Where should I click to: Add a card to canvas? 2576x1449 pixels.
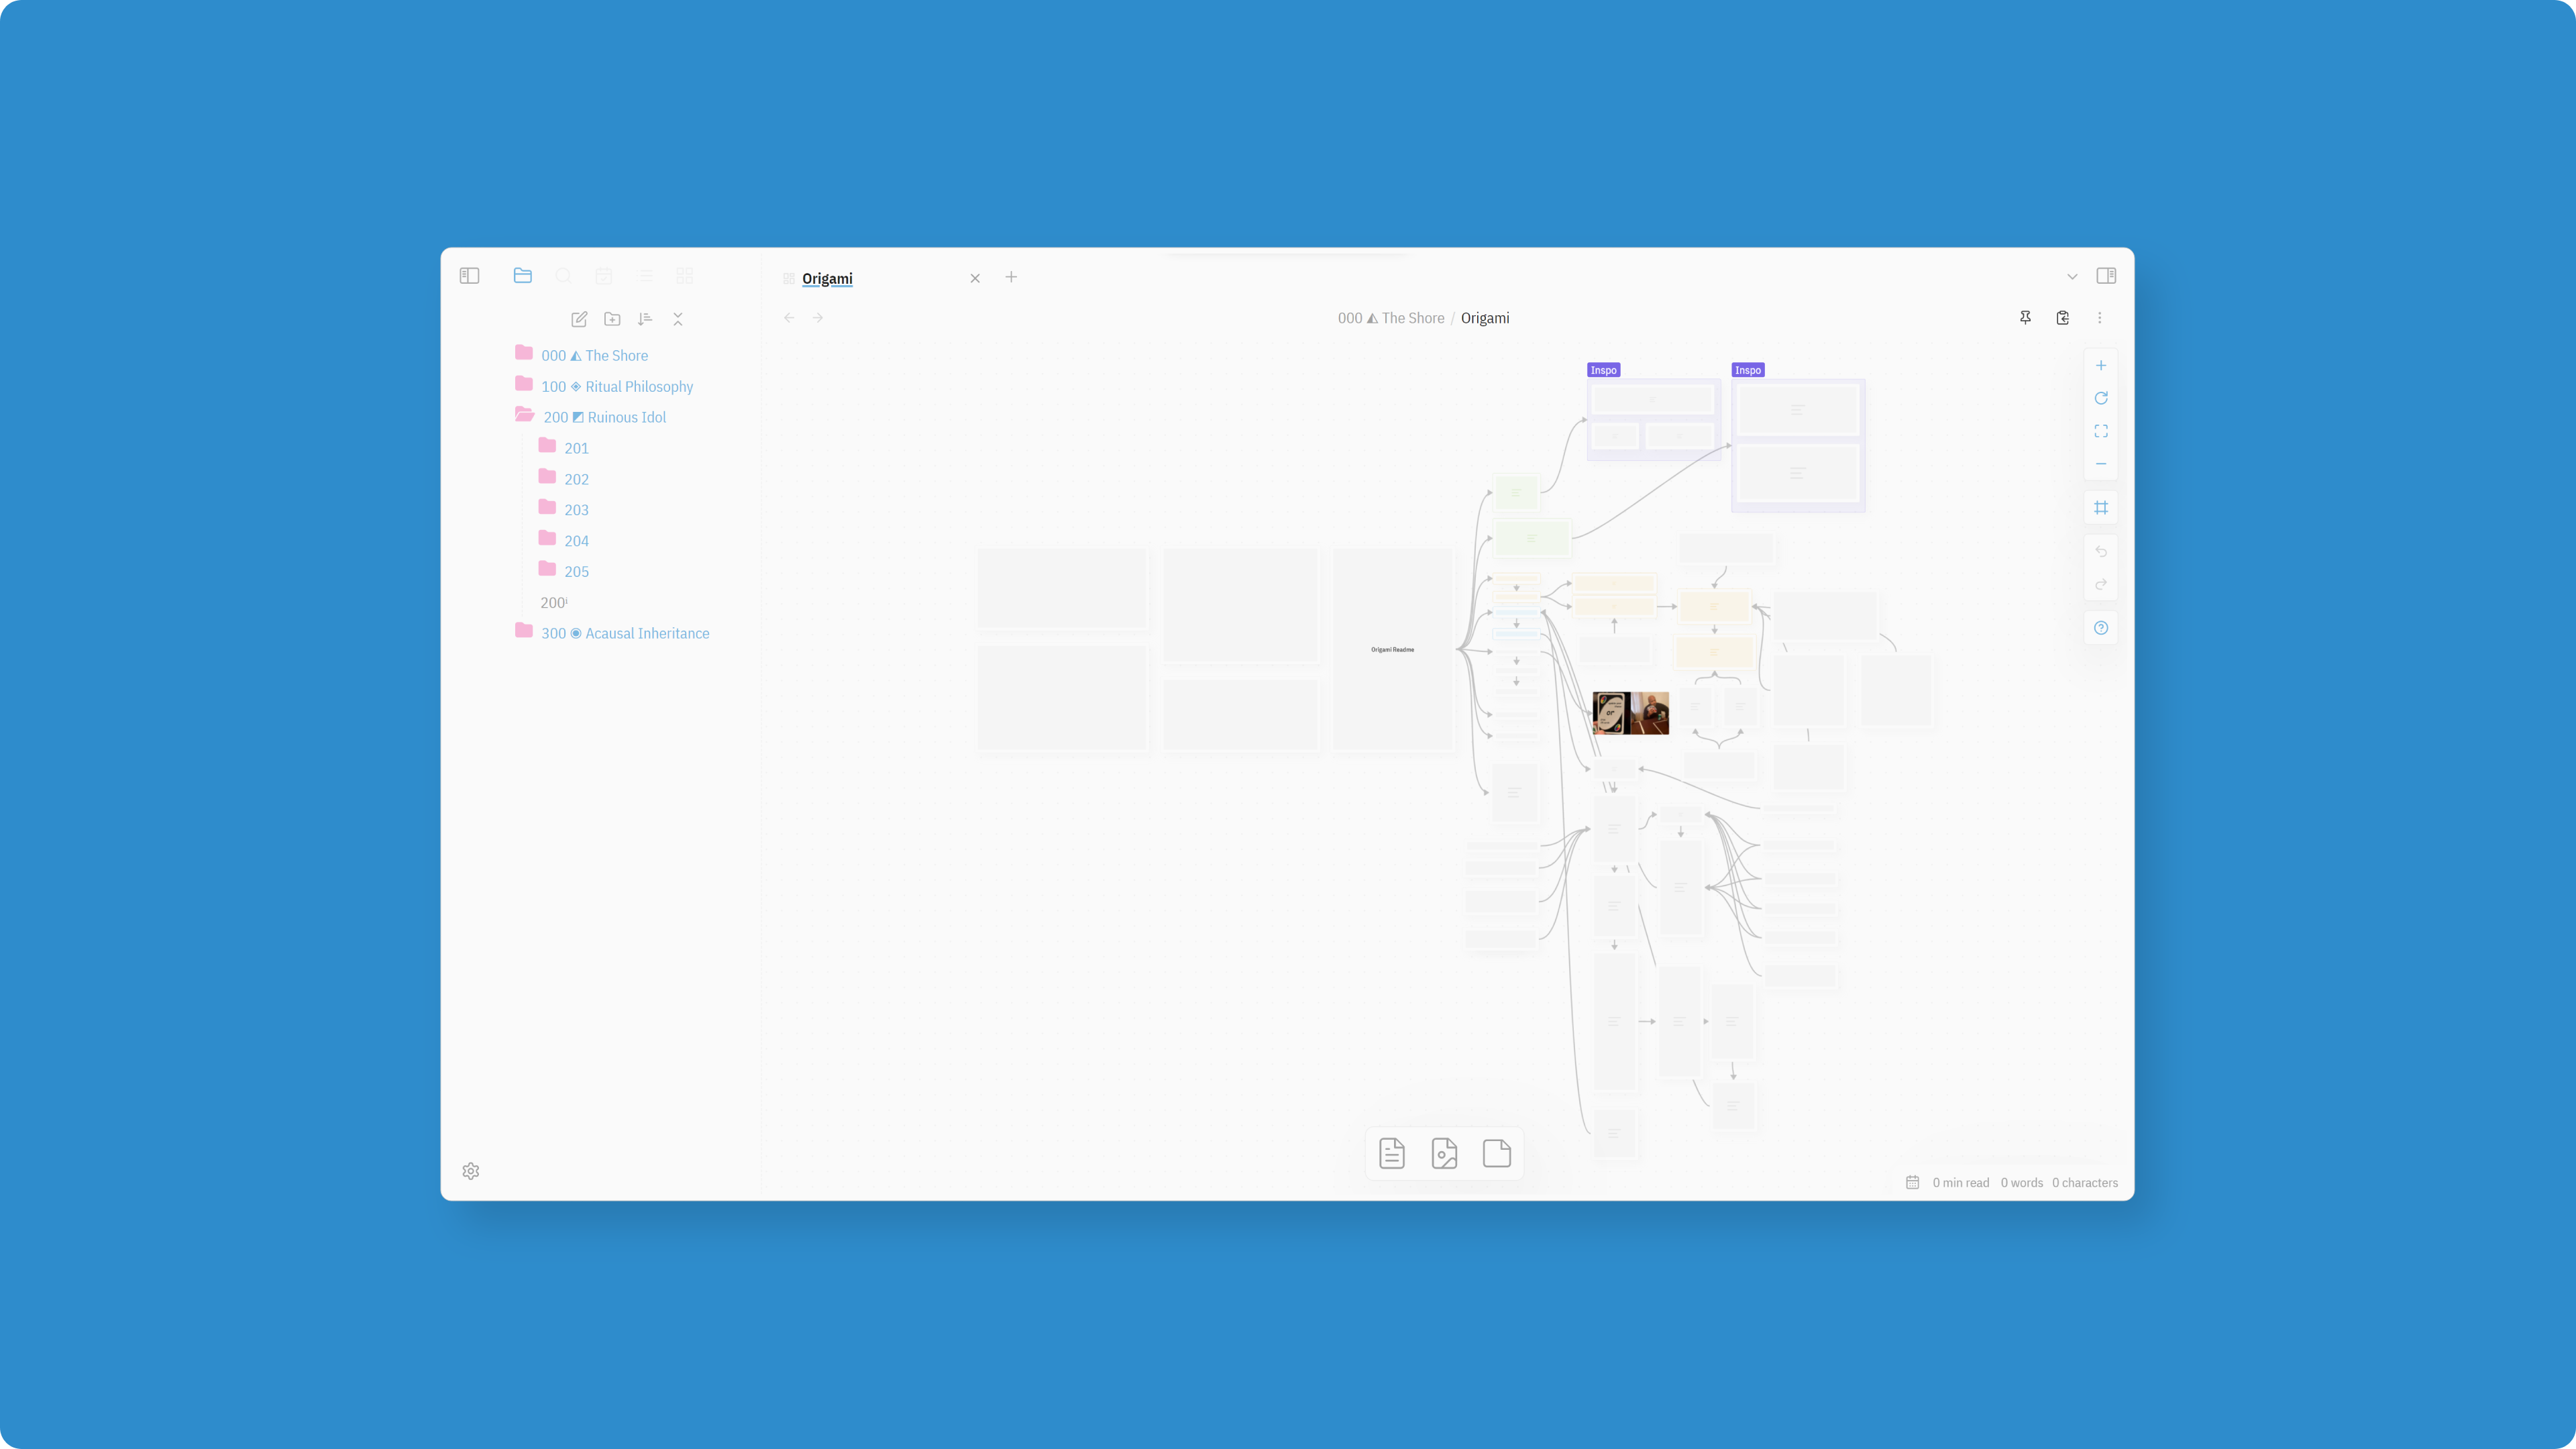click(x=1496, y=1153)
